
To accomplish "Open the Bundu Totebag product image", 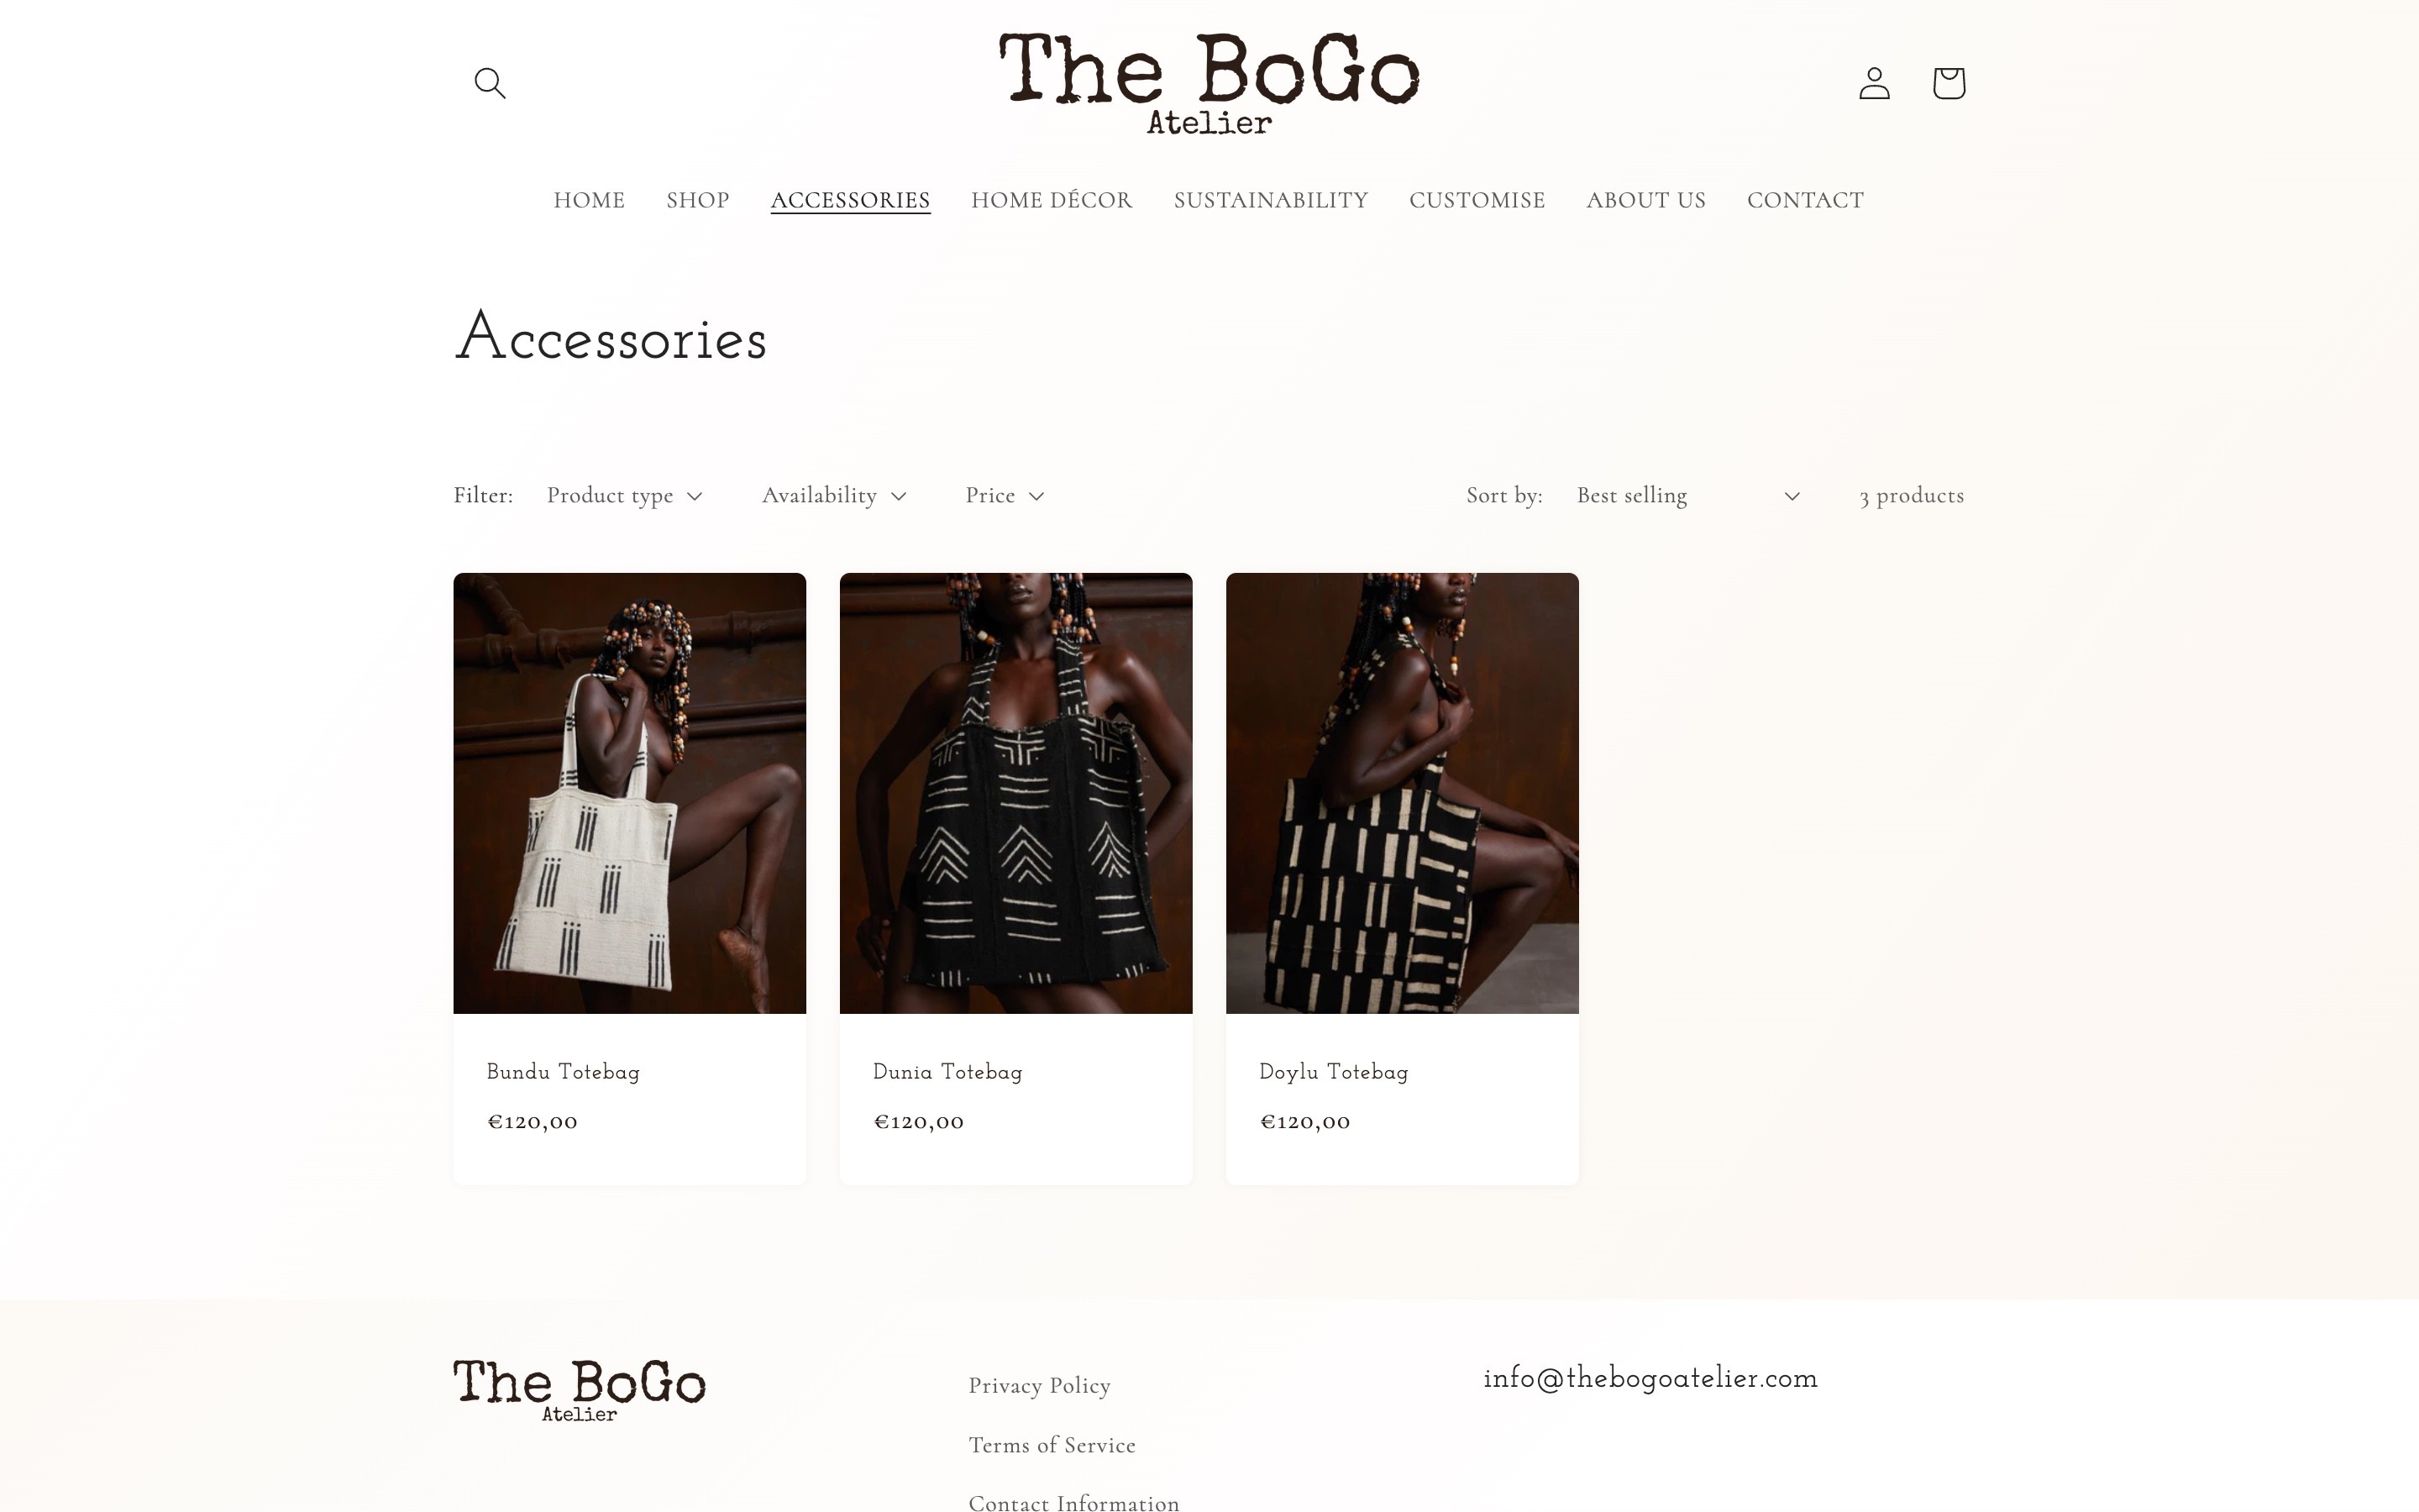I will coord(630,793).
